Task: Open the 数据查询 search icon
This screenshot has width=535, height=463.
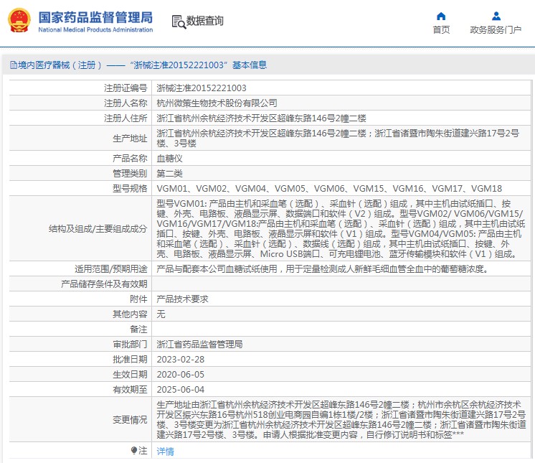Action: [x=179, y=22]
